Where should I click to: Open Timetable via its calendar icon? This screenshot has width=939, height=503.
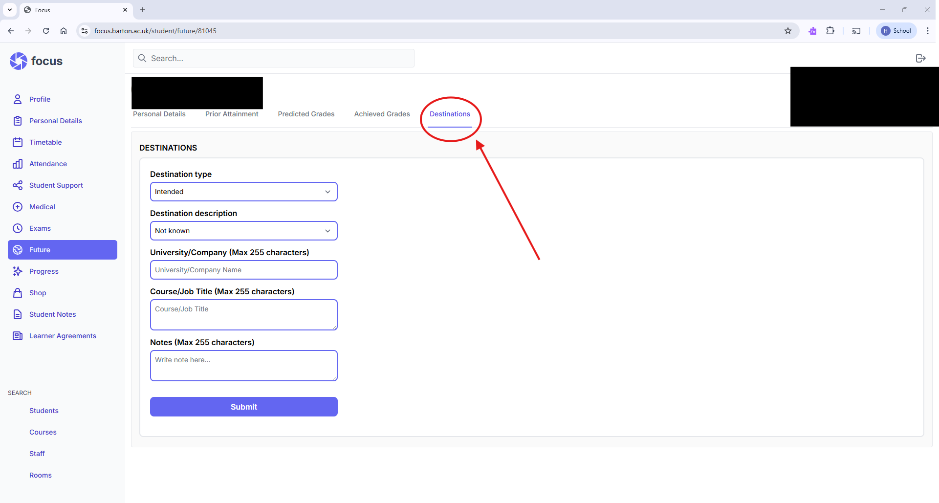pyautogui.click(x=18, y=142)
